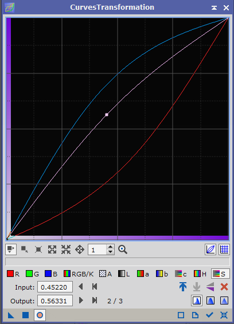Click the red X remove curve icon

click(224, 287)
